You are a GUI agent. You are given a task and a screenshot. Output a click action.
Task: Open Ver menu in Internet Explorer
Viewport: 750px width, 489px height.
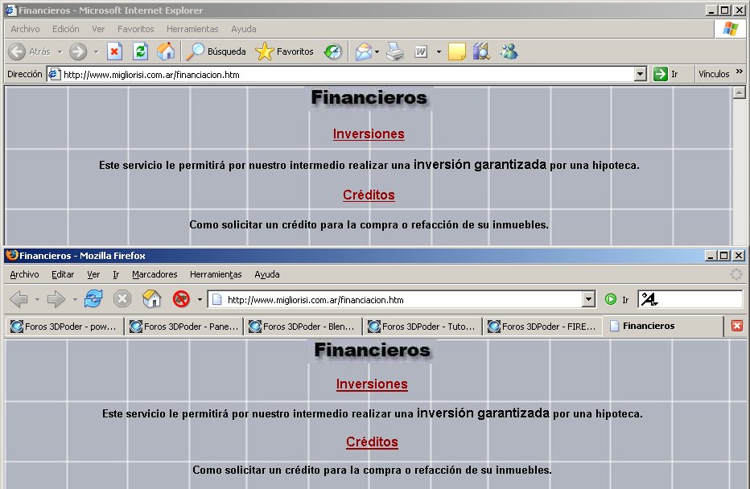pos(98,29)
